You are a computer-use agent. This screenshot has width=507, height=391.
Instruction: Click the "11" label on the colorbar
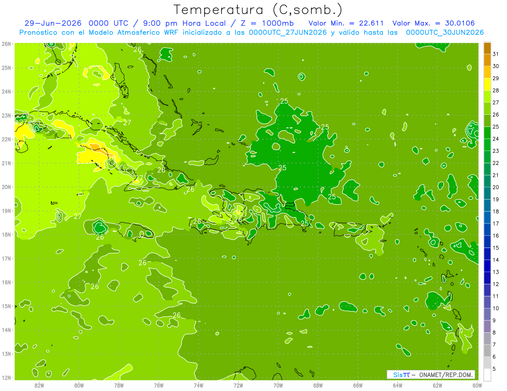click(496, 296)
